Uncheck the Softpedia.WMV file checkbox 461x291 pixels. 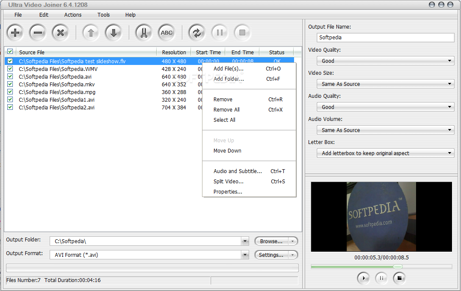(x=10, y=69)
